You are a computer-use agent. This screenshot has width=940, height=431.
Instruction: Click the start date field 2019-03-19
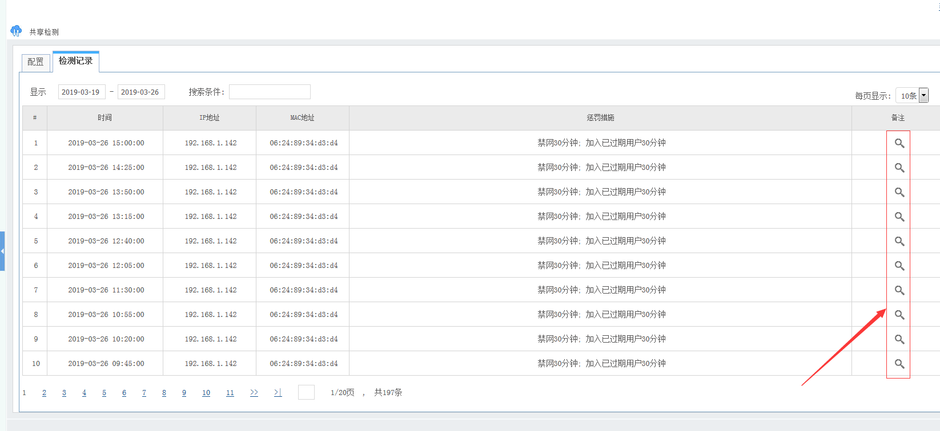tap(81, 92)
